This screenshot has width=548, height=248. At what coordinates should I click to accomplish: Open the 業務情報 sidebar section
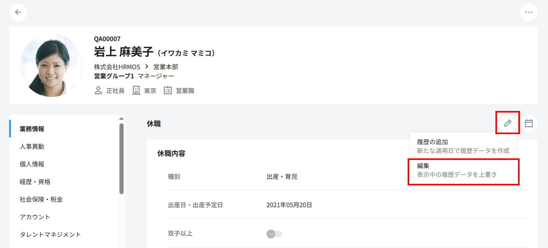point(32,129)
